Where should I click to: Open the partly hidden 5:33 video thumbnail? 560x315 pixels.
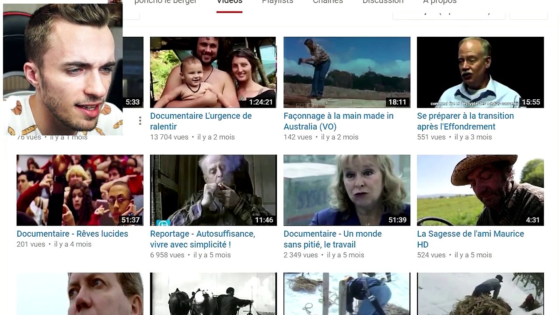tap(133, 72)
